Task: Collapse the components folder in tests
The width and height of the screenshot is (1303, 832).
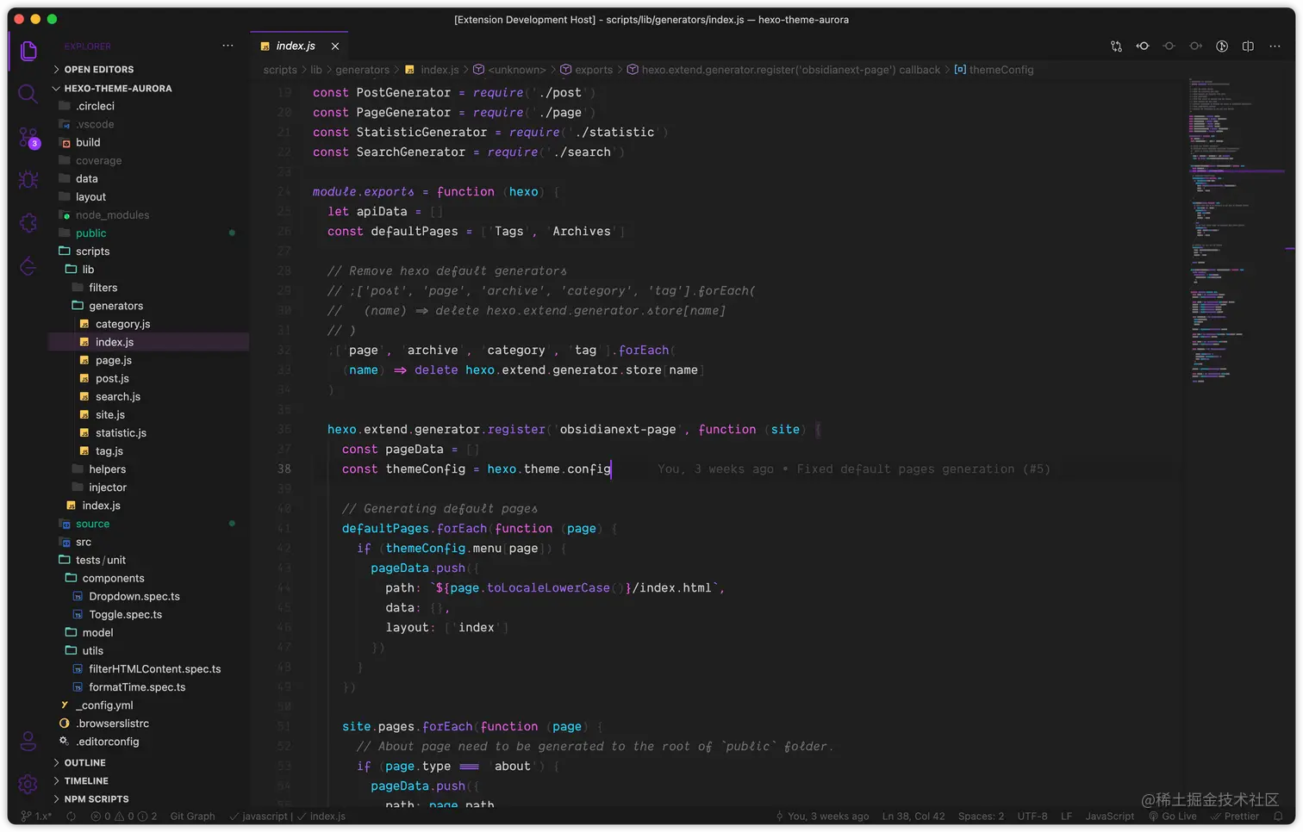Action: pos(113,579)
